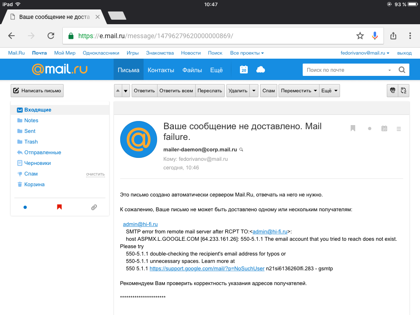Screen dimensions: 420x315
Task: Filter unread messages with blue dot
Action: 25,207
